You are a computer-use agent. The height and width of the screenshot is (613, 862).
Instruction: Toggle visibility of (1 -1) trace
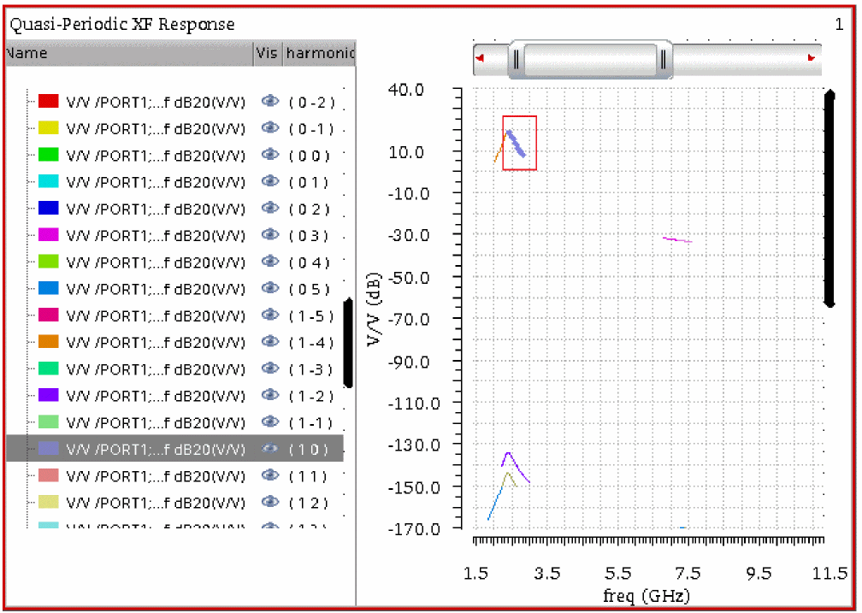(x=270, y=421)
